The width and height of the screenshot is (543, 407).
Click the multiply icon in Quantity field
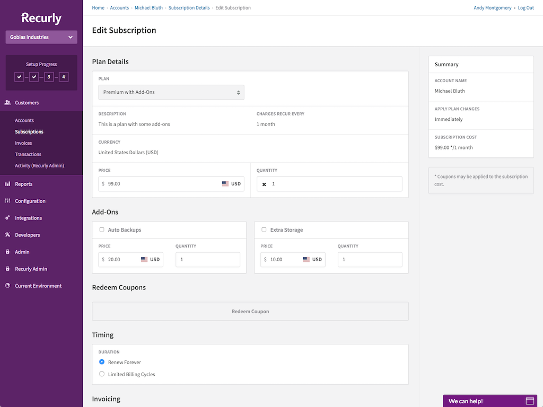tap(264, 184)
